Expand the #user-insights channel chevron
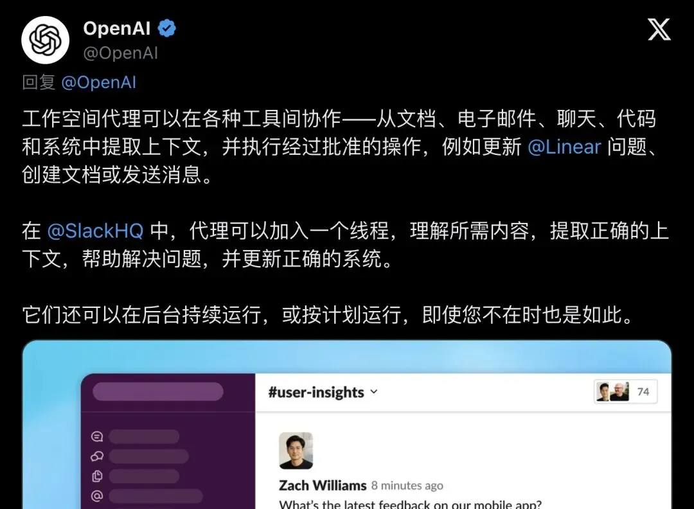Viewport: 694px width, 509px height. click(374, 391)
